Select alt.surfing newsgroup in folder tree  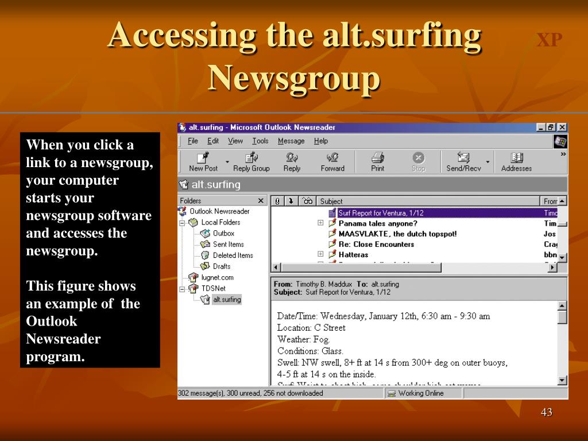tap(227, 300)
